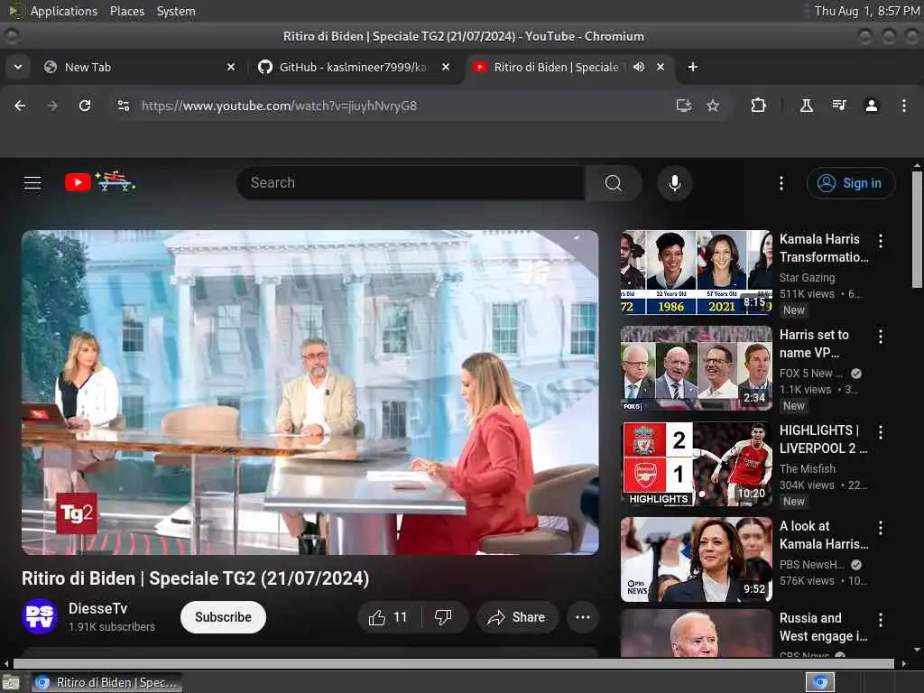This screenshot has width=924, height=693.
Task: Start voice search with microphone icon
Action: (675, 182)
